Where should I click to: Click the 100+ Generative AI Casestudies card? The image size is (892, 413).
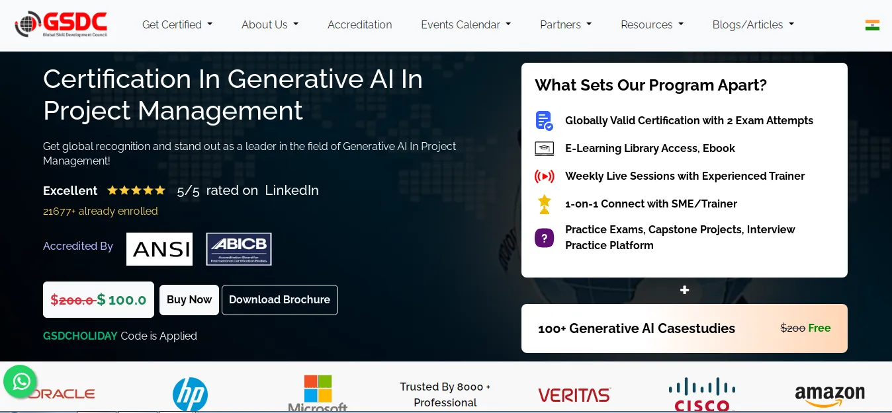[684, 328]
